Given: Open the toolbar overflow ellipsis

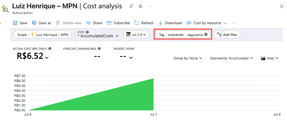Looking at the screenshot, I should coord(234,23).
